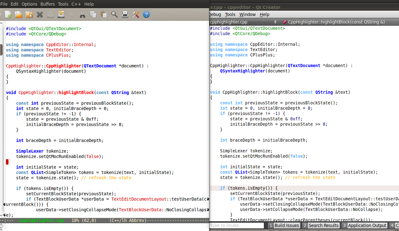
Task: Open Preferences with wrench and screwdriver icon
Action: click(136, 14)
